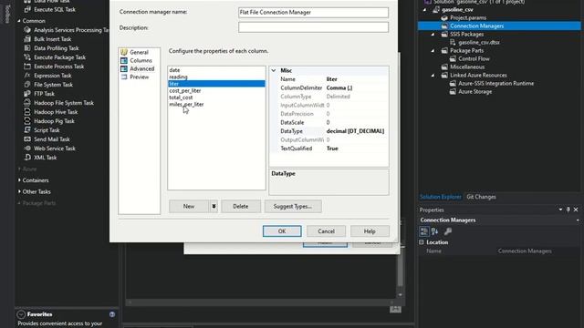
Task: Edit the Connection manager name field
Action: pos(313,12)
